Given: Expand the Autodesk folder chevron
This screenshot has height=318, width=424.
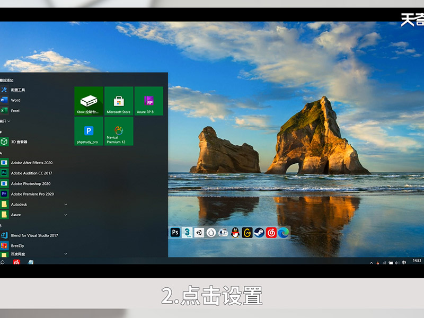Looking at the screenshot, I should (65, 205).
